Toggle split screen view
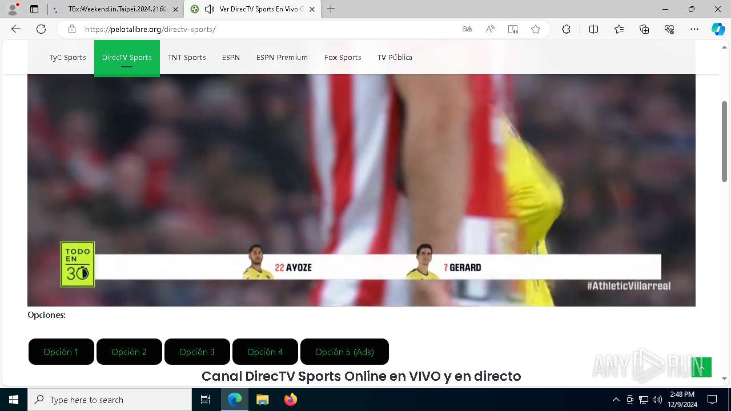 click(x=593, y=29)
